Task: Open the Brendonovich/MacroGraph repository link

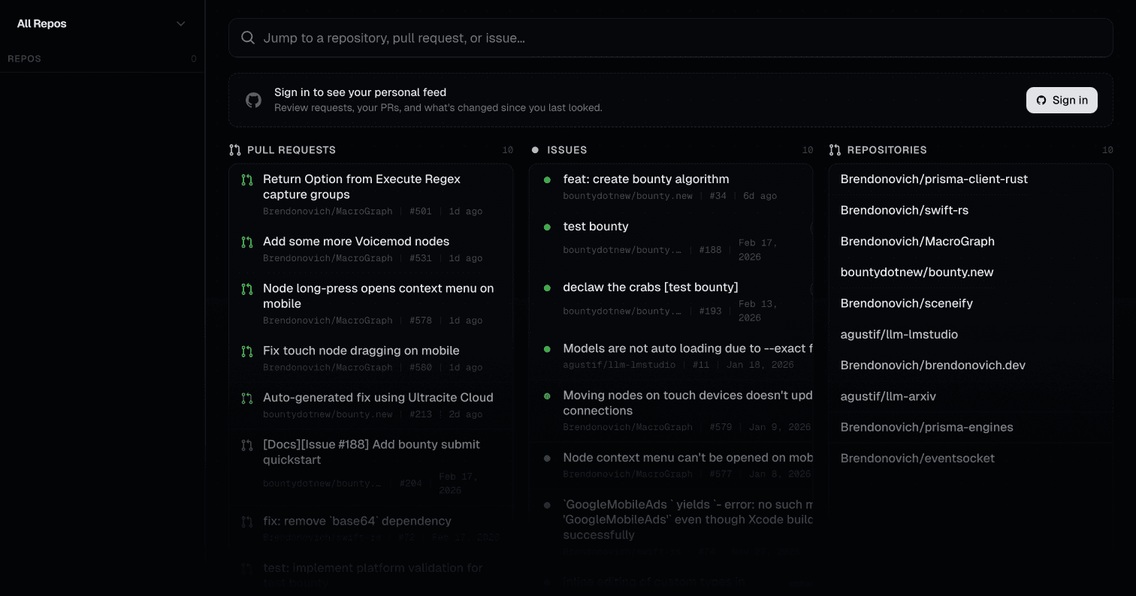Action: coord(917,241)
